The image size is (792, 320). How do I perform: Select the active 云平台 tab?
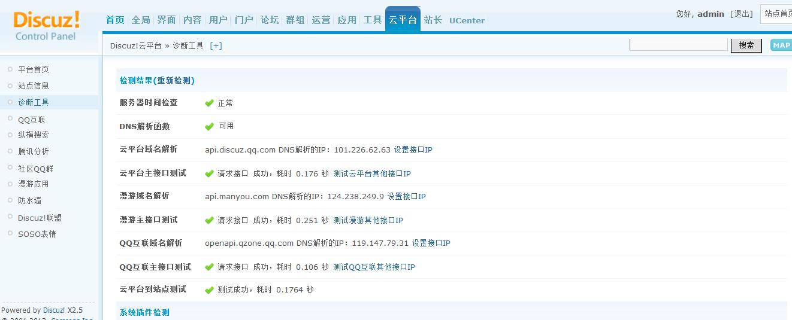pos(403,20)
